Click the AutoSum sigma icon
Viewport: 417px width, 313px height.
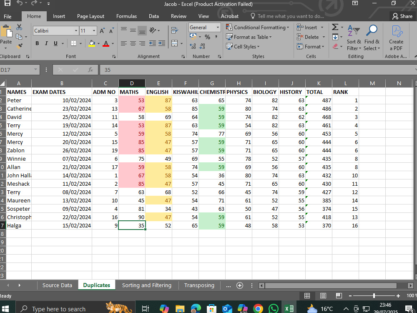(x=335, y=27)
